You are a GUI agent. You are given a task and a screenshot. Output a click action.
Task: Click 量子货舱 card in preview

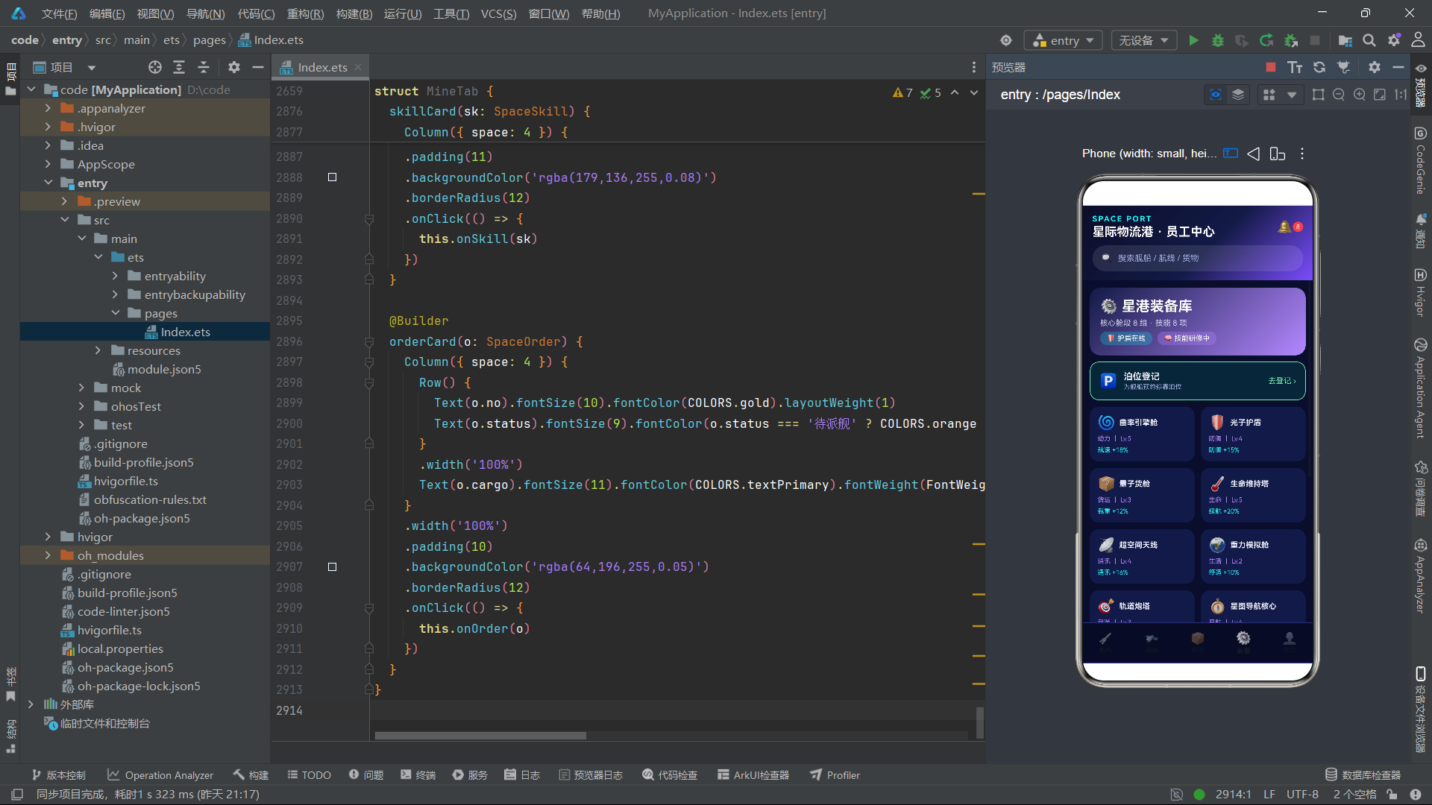click(1142, 495)
